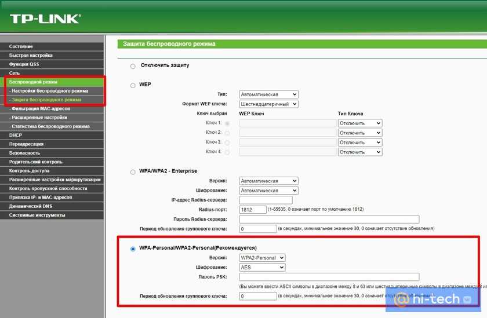Click the 'Пароль PSK' input field
The width and height of the screenshot is (487, 318).
[x=329, y=277]
